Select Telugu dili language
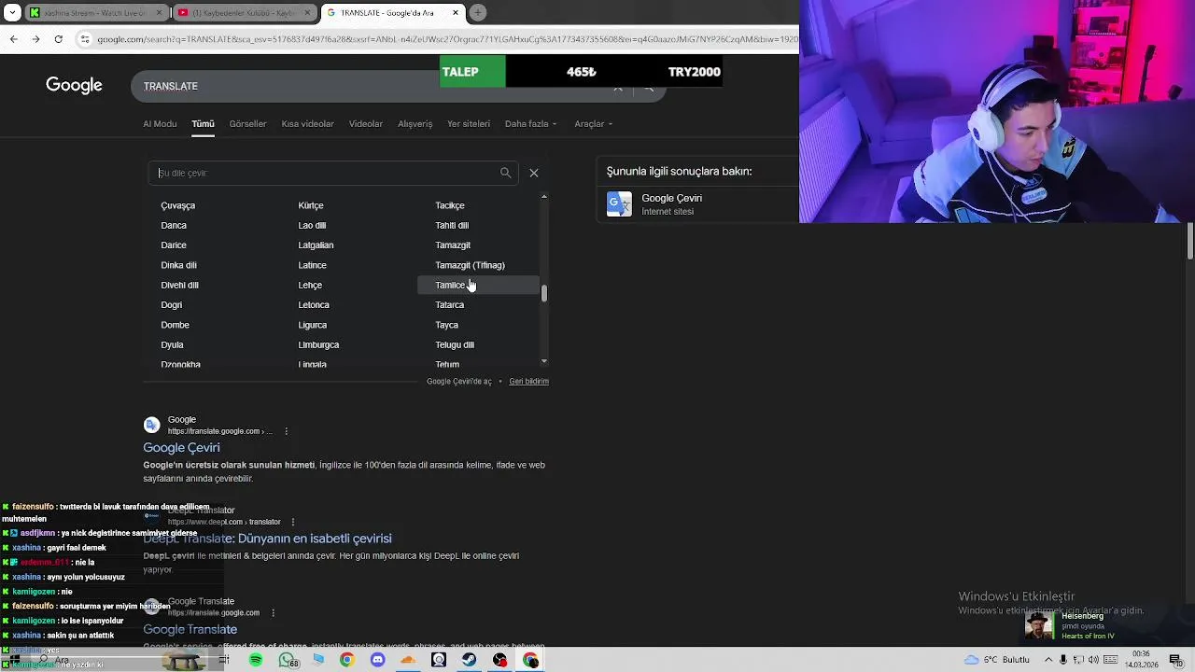The image size is (1195, 672). pos(455,344)
